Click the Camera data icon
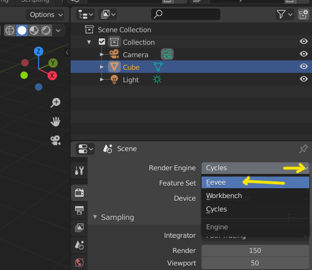Viewport: 312px width, 270px height. [167, 54]
